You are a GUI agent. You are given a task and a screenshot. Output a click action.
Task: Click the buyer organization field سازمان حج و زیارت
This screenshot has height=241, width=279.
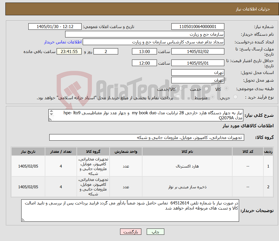(x=145, y=34)
